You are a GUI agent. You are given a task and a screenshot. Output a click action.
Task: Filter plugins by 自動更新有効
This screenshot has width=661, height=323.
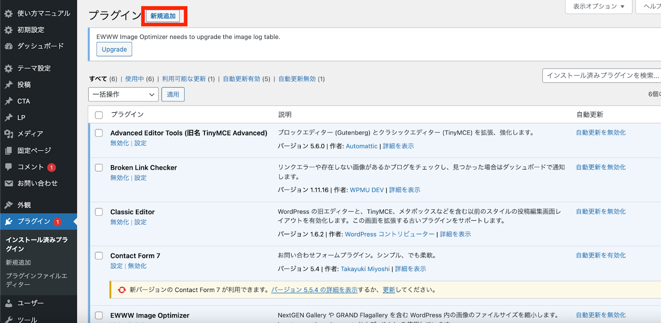(242, 79)
